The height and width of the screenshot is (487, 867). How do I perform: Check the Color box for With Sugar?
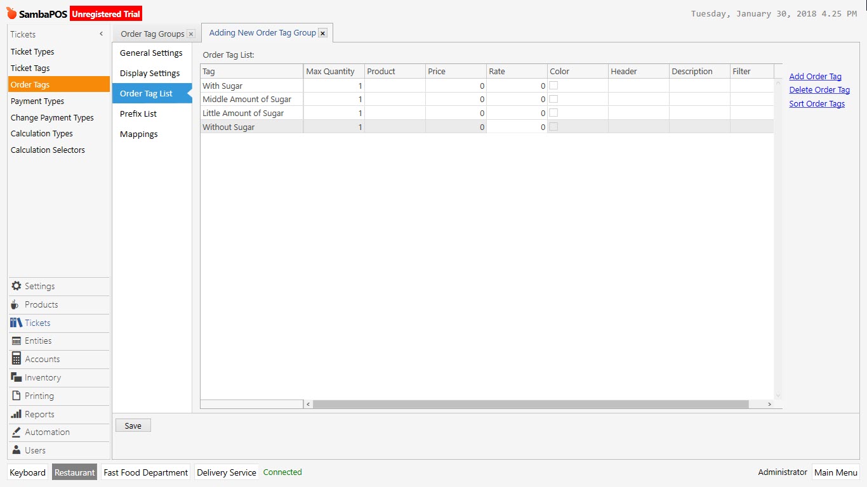(553, 86)
